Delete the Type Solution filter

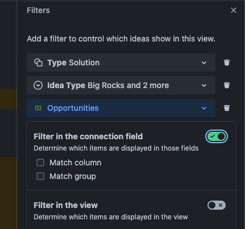pyautogui.click(x=227, y=63)
